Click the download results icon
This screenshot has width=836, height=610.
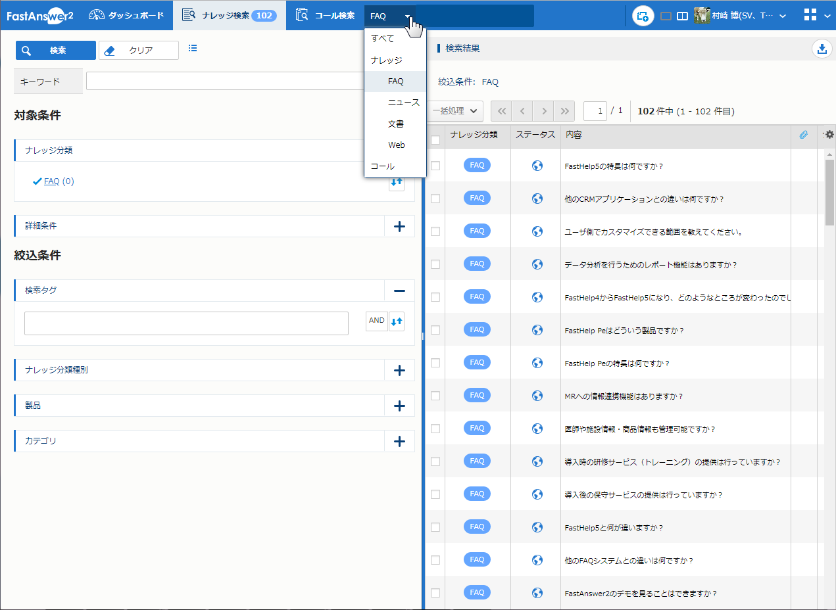click(x=822, y=49)
